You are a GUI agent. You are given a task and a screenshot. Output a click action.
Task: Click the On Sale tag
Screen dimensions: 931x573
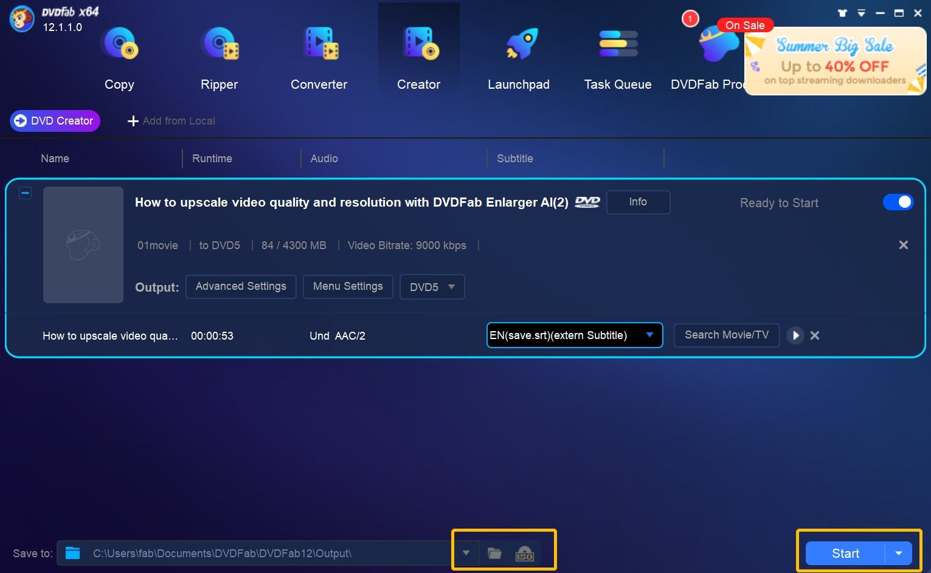pos(745,26)
